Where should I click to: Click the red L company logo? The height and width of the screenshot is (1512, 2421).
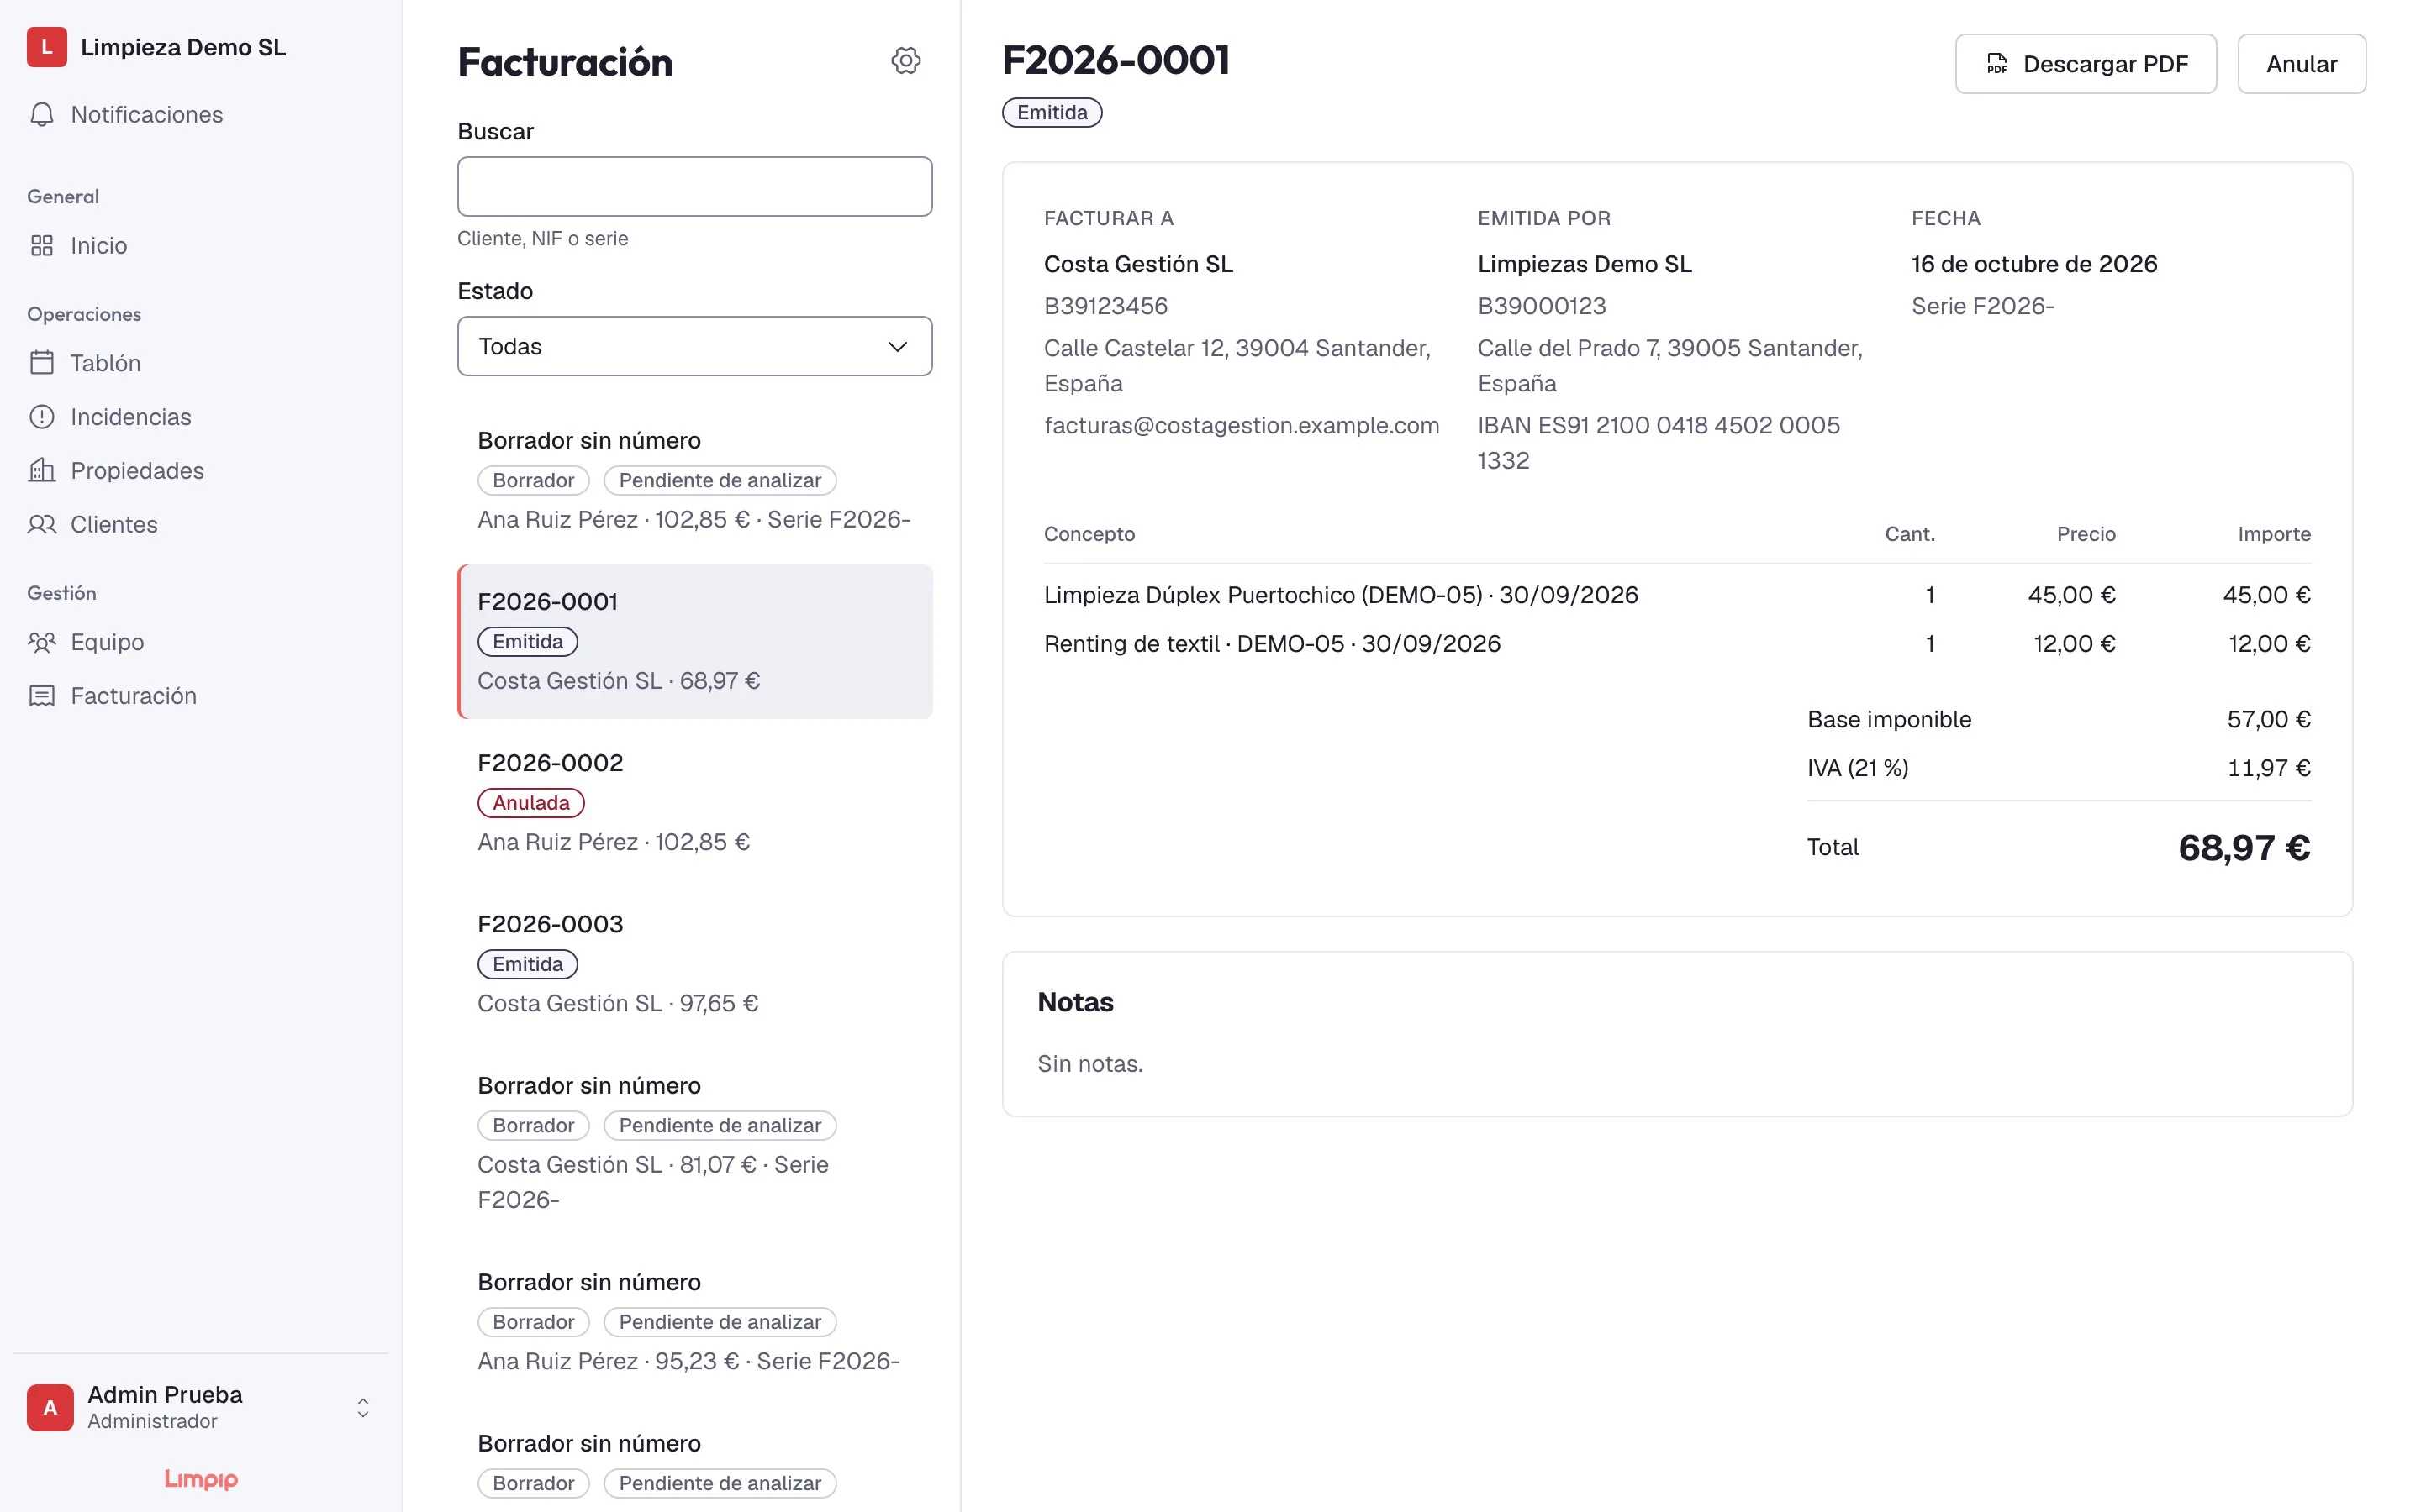pos(46,47)
